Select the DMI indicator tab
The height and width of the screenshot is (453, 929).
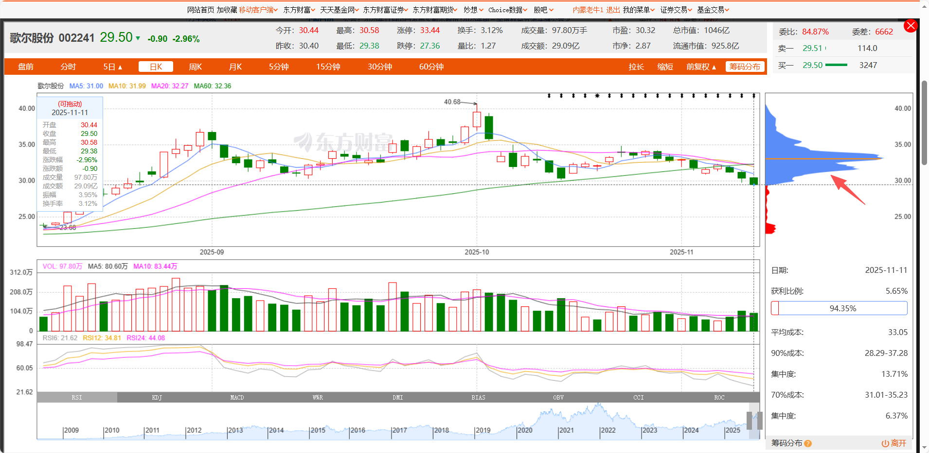click(398, 398)
